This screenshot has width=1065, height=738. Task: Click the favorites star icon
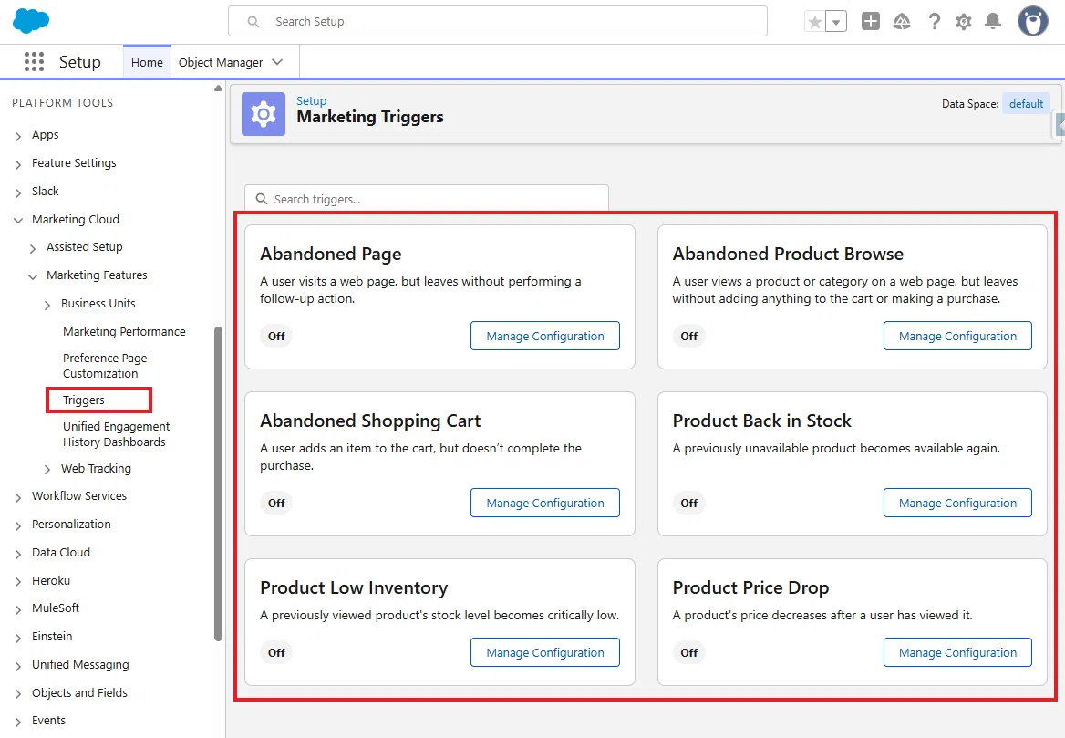[x=815, y=22]
